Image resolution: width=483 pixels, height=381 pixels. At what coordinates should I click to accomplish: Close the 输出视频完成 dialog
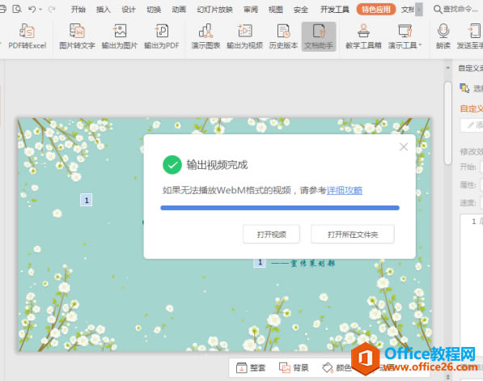coord(404,146)
